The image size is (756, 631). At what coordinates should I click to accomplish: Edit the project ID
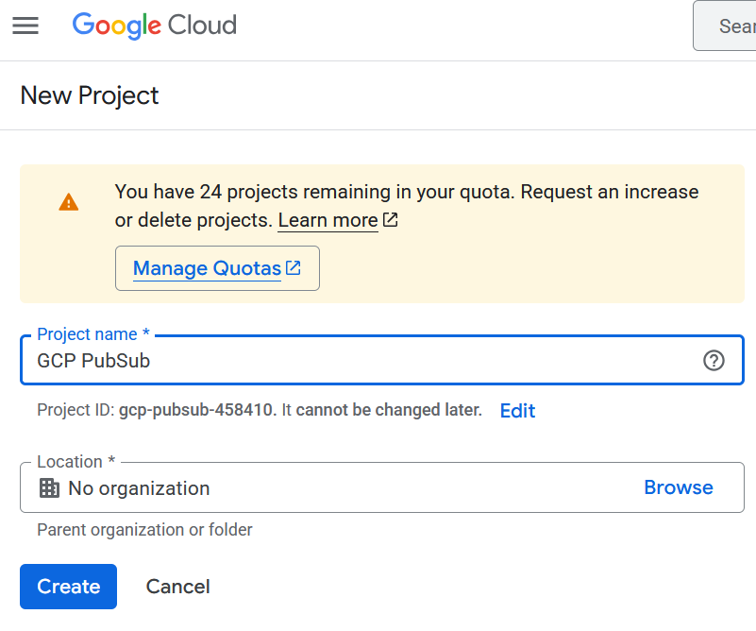[517, 411]
